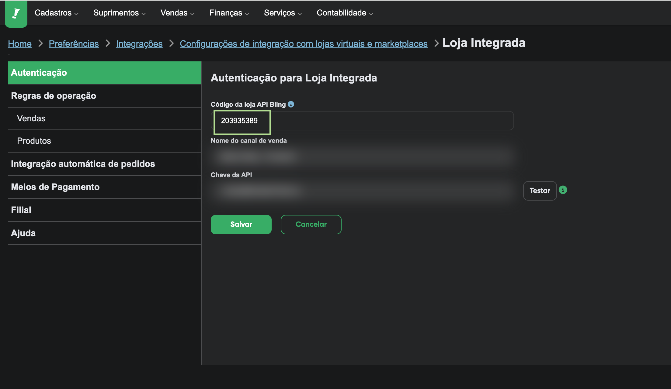This screenshot has width=671, height=389.
Task: Click the Loja Integrada page title
Action: point(484,43)
